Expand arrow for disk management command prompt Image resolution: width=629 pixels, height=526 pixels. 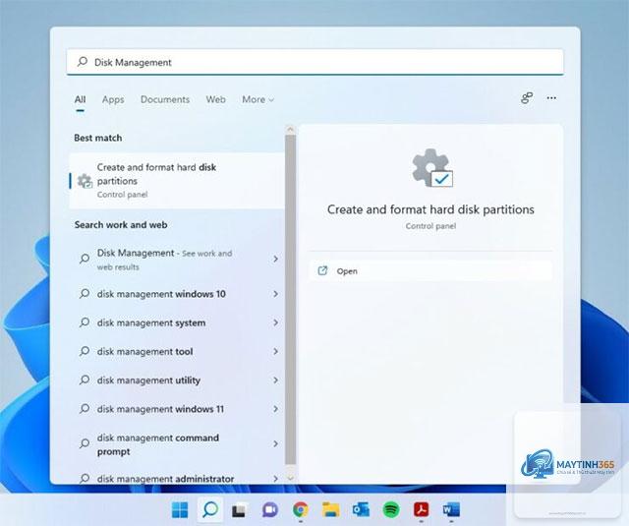275,443
